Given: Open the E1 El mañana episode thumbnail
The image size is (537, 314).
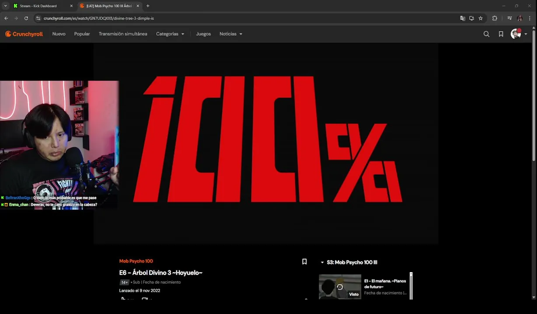Looking at the screenshot, I should click(340, 287).
